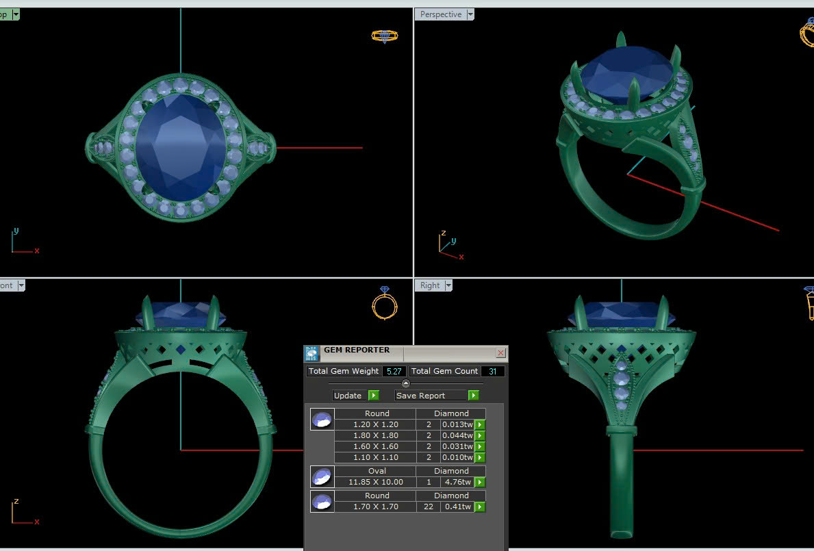The image size is (814, 551).
Task: Select the Right viewport title tab
Action: (x=430, y=285)
